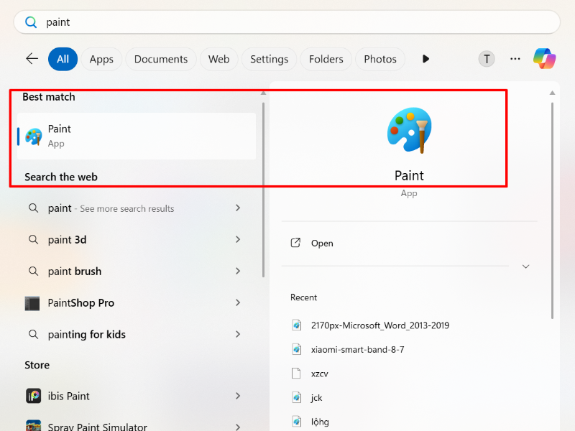Click the user account icon labeled T
Image resolution: width=575 pixels, height=431 pixels.
(x=486, y=59)
